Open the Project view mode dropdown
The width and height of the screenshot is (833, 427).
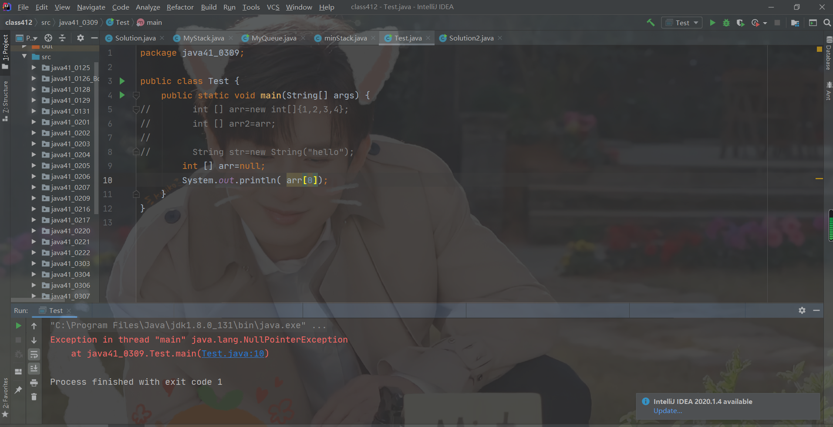click(x=27, y=38)
